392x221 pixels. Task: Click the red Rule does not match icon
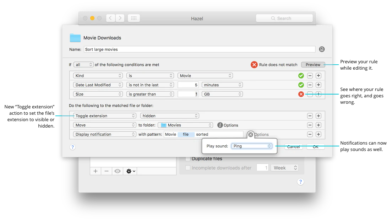pyautogui.click(x=254, y=65)
